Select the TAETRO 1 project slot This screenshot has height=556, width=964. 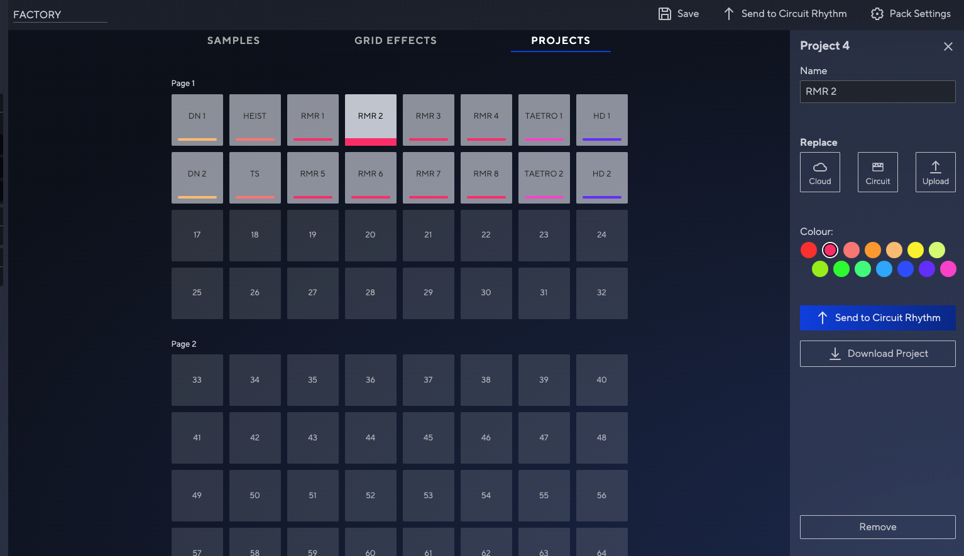tap(544, 119)
